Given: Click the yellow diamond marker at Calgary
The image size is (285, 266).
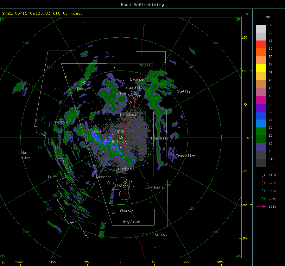Looking at the screenshot, I should coord(125,182).
